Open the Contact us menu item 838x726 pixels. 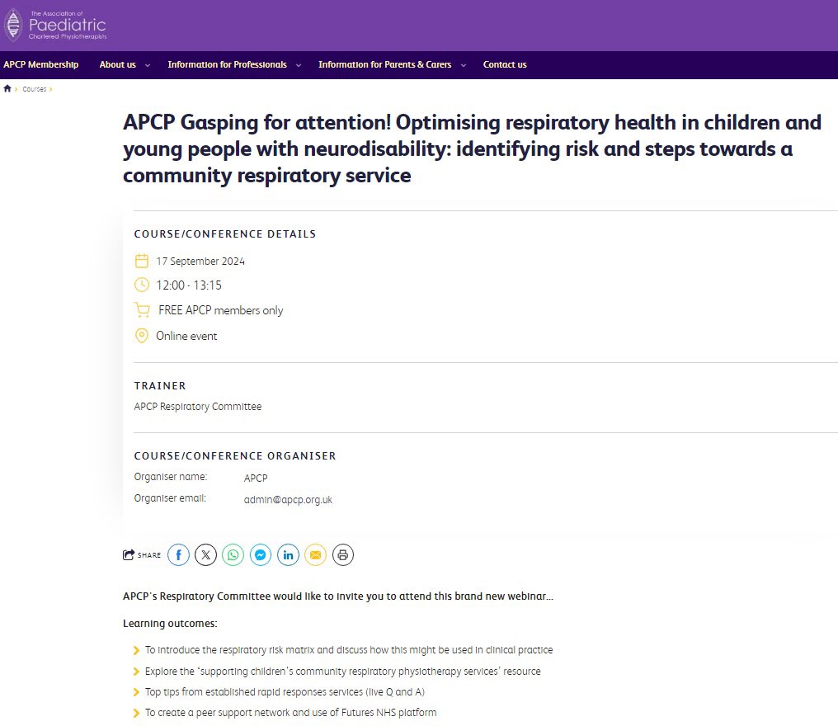(x=505, y=64)
